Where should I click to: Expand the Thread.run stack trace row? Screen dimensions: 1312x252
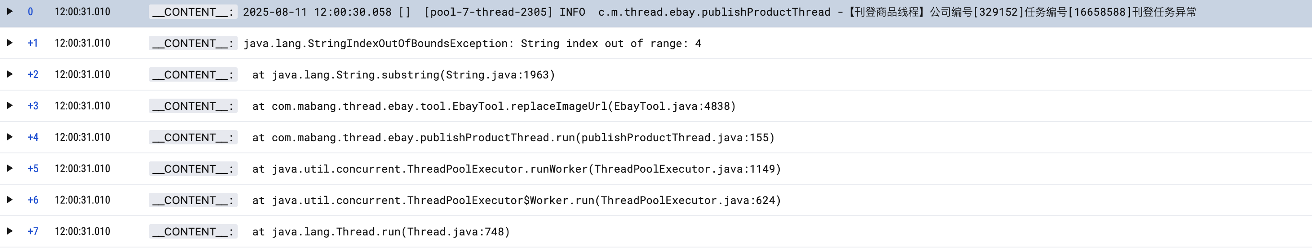(x=10, y=231)
